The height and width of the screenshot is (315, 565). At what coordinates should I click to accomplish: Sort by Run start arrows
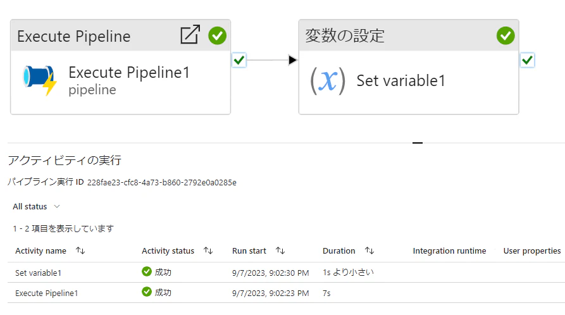280,250
